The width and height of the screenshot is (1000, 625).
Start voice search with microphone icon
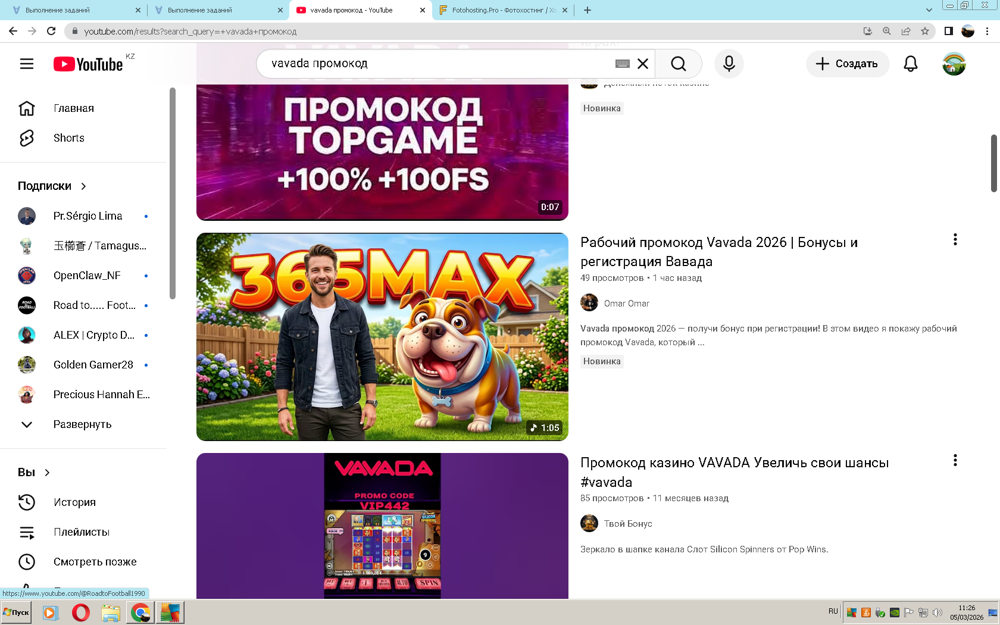[729, 64]
